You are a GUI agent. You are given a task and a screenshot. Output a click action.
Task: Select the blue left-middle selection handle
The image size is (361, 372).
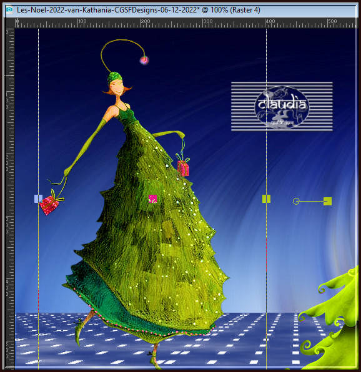coord(39,199)
